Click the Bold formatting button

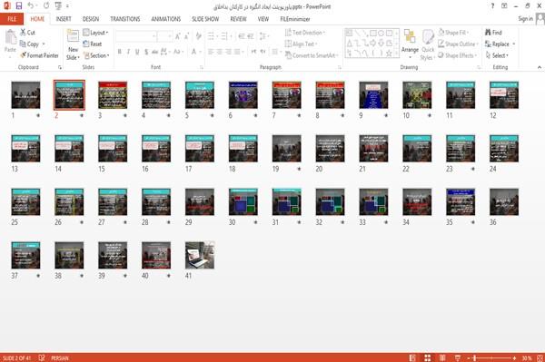[x=120, y=52]
